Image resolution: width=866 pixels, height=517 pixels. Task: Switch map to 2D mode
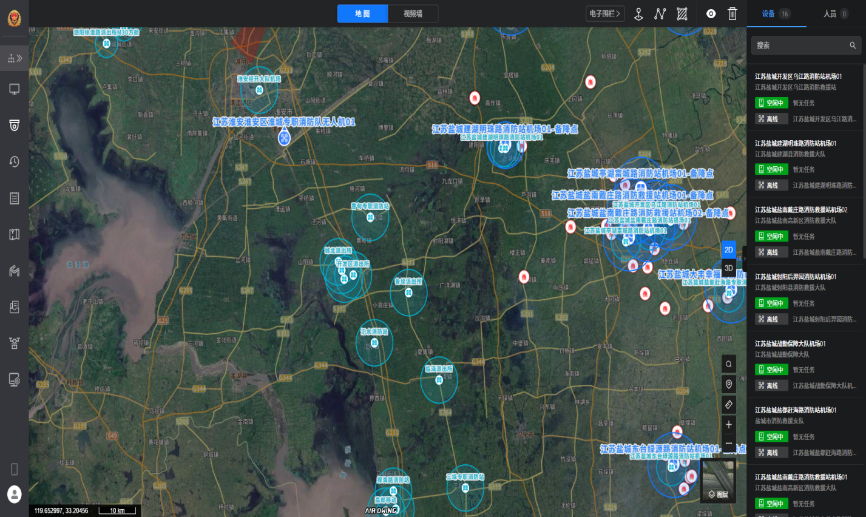coord(729,250)
